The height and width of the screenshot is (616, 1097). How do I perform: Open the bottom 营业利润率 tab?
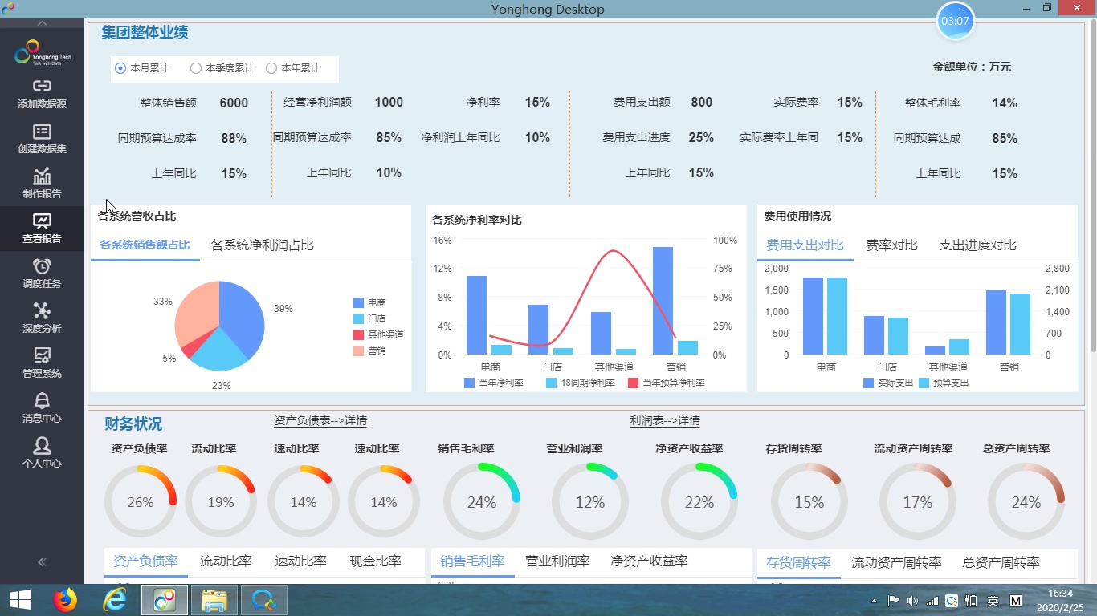pyautogui.click(x=557, y=561)
